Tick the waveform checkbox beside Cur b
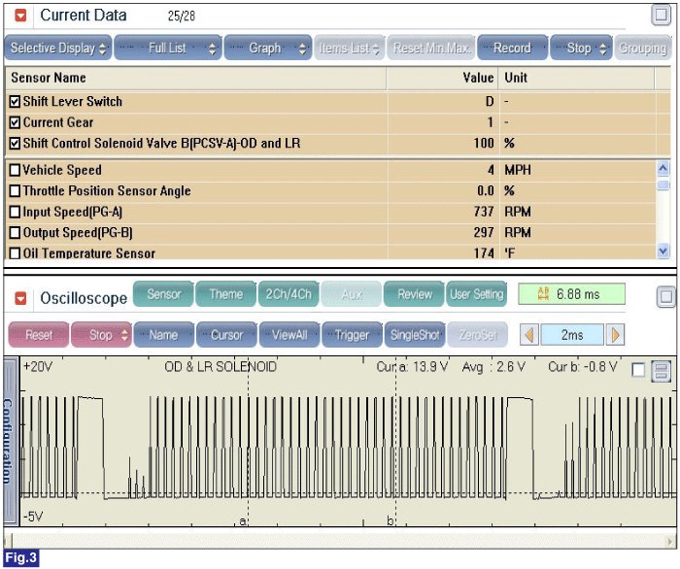 pyautogui.click(x=638, y=371)
